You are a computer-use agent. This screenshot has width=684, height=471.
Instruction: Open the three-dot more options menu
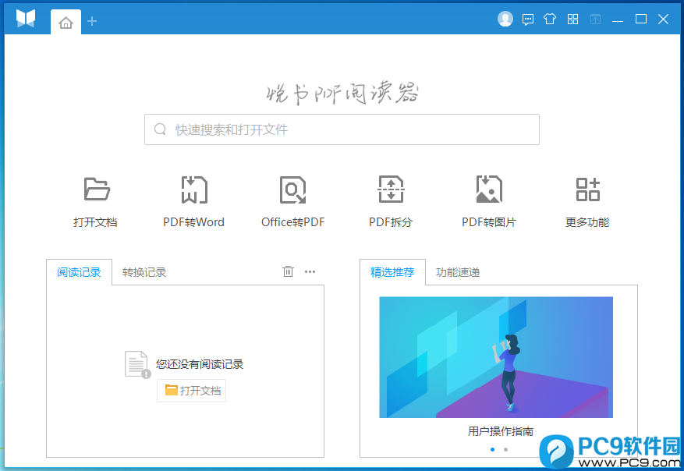coord(310,271)
